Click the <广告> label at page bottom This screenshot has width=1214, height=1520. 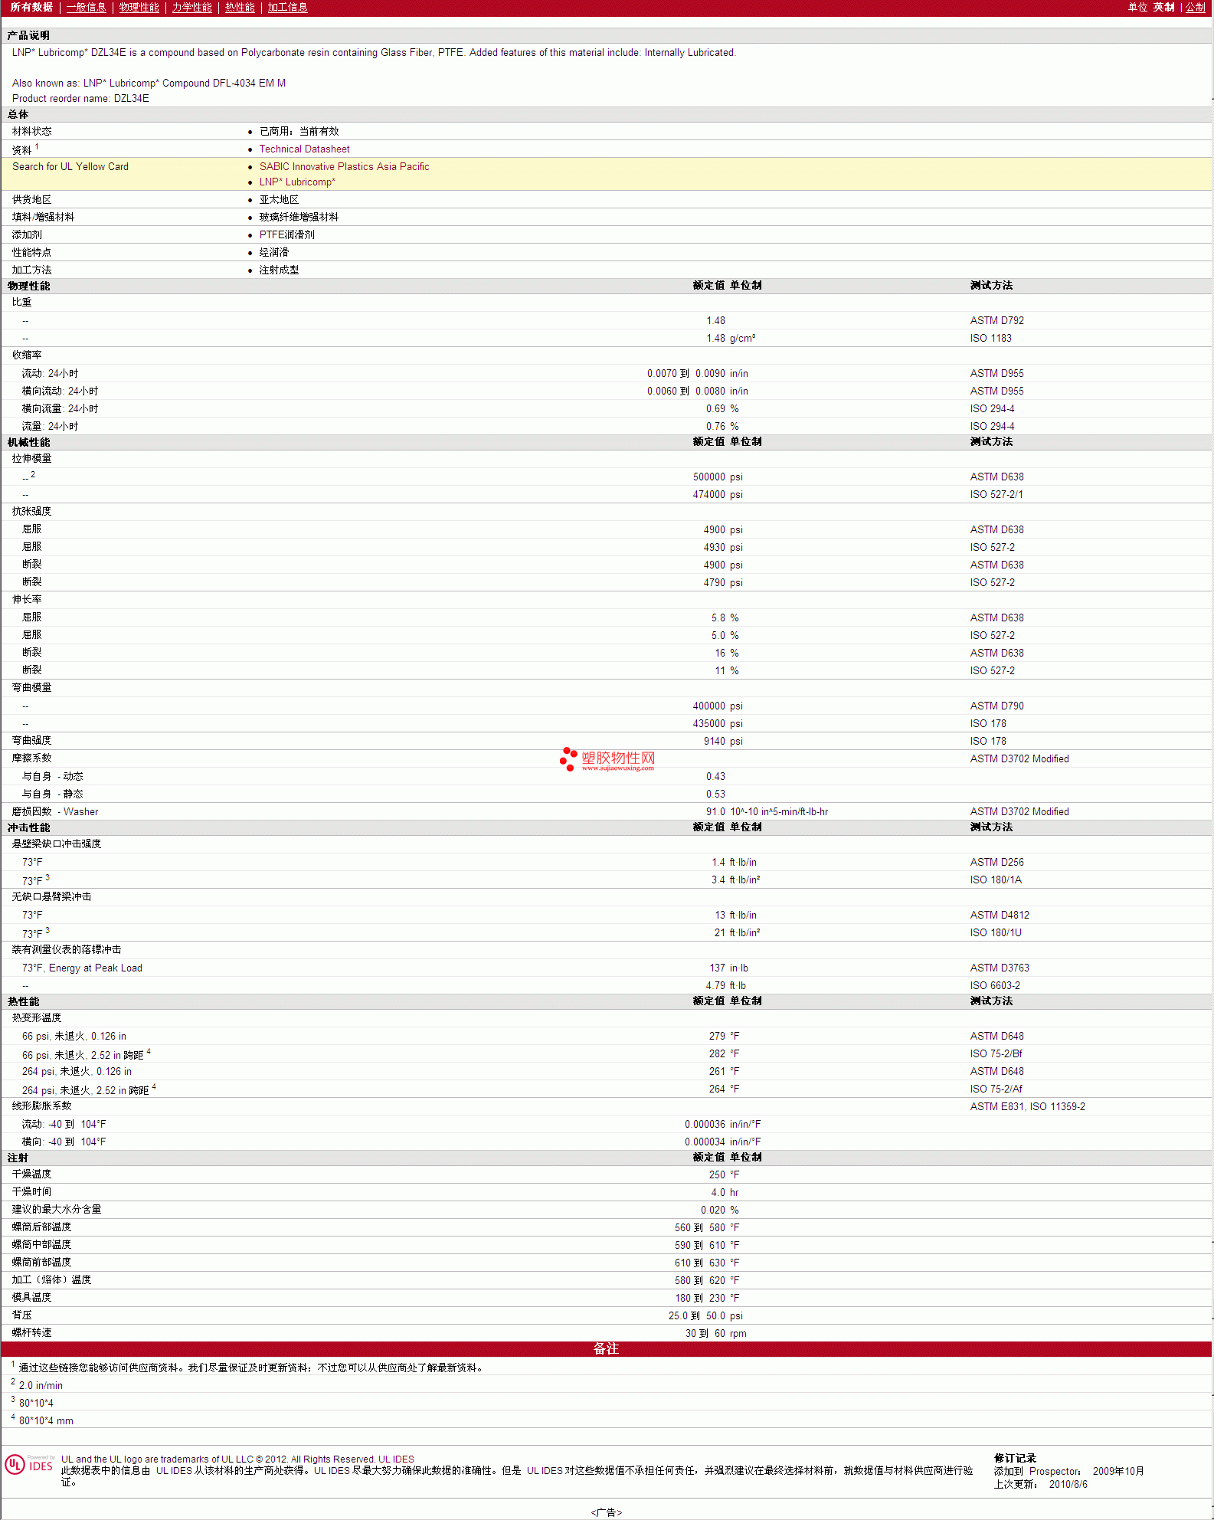coord(606,1513)
